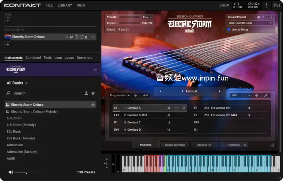Toggle the exclamation alert button in the header
The width and height of the screenshot is (283, 181).
click(x=267, y=5)
